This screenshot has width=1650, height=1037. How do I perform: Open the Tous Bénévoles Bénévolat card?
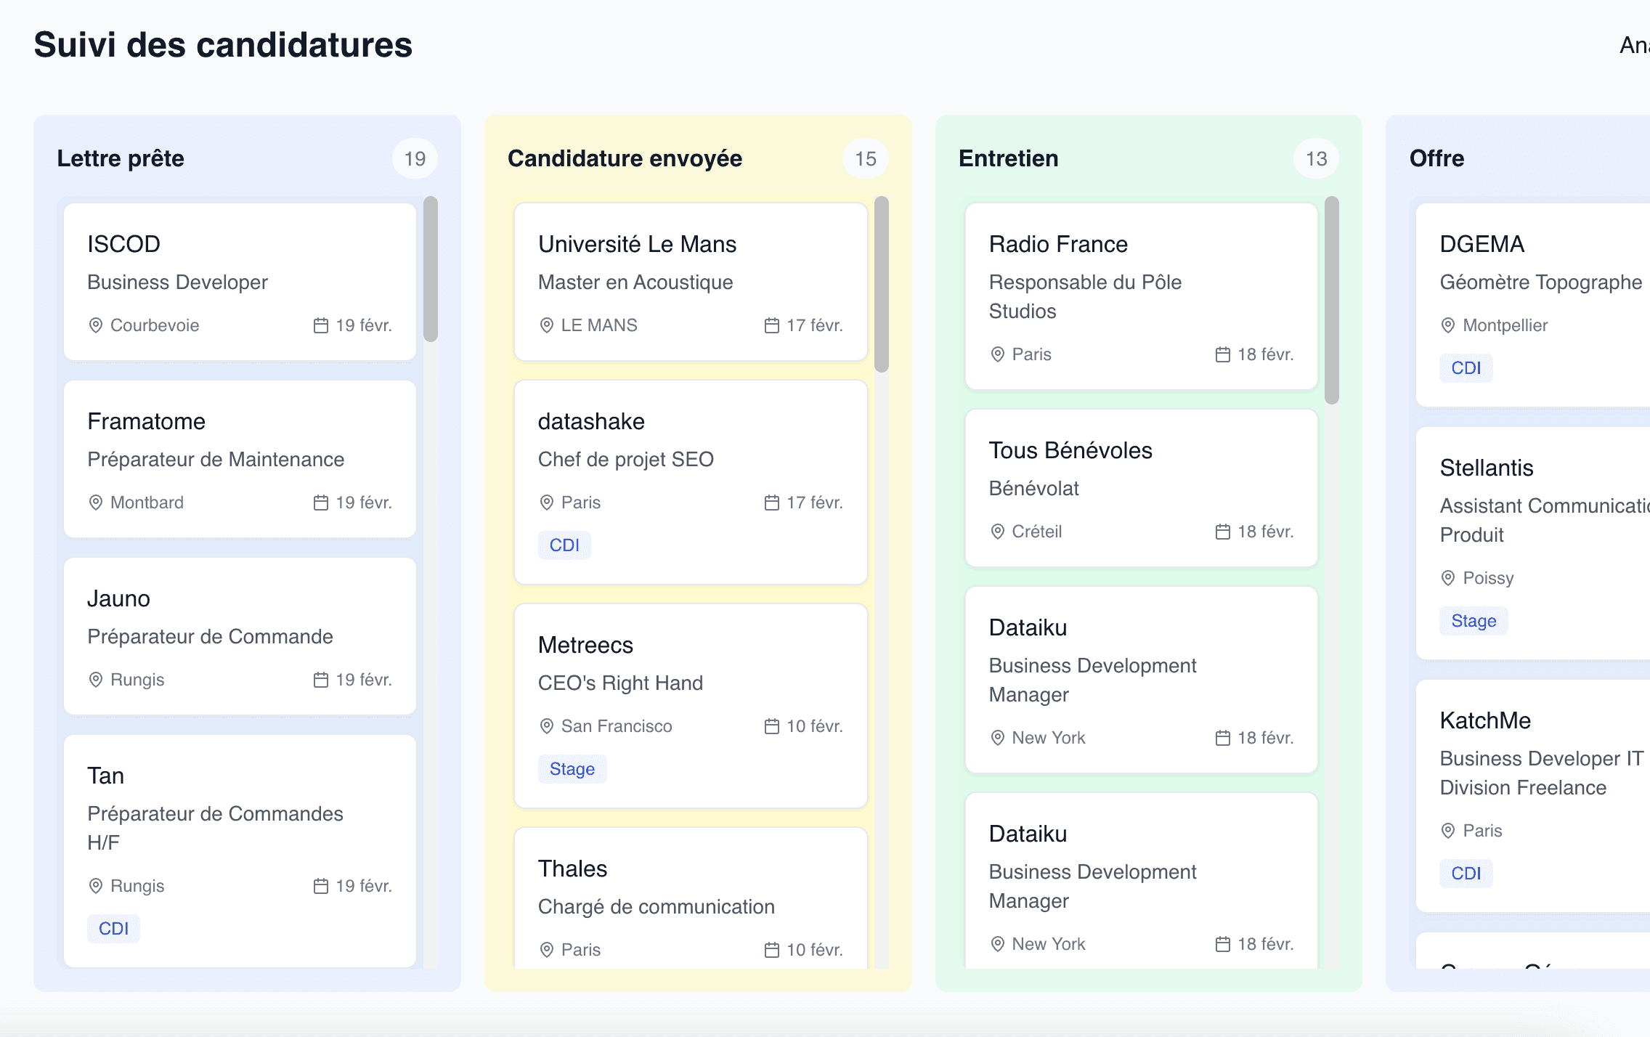pos(1142,488)
